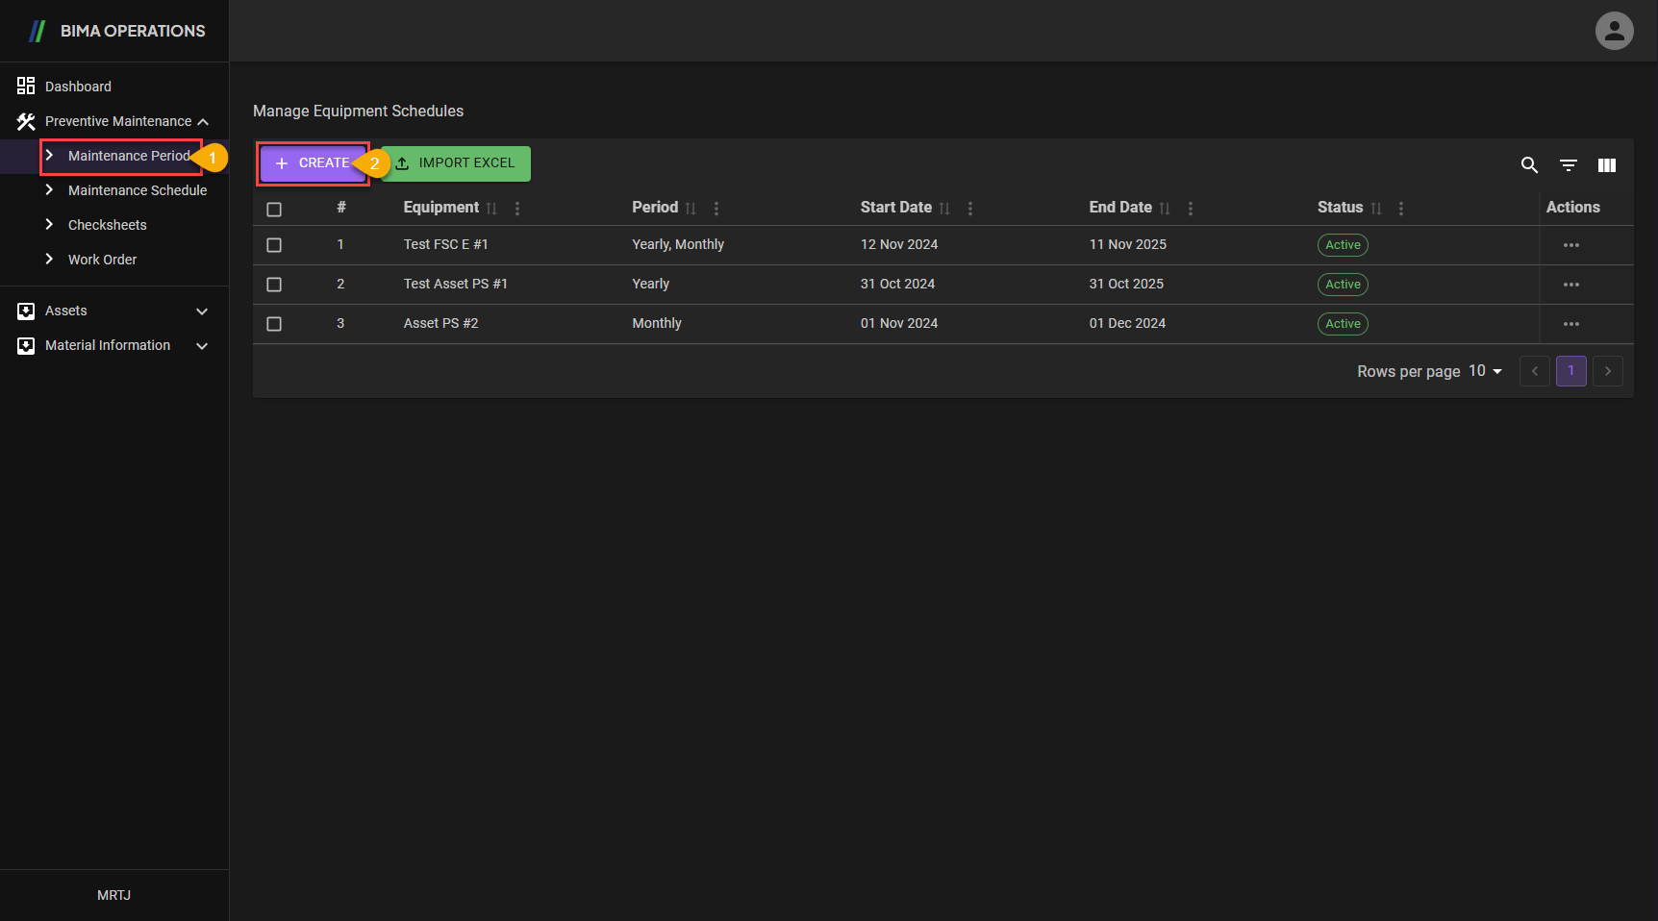1658x921 pixels.
Task: Open the actions menu for Test Asset PS #1
Action: point(1571,285)
